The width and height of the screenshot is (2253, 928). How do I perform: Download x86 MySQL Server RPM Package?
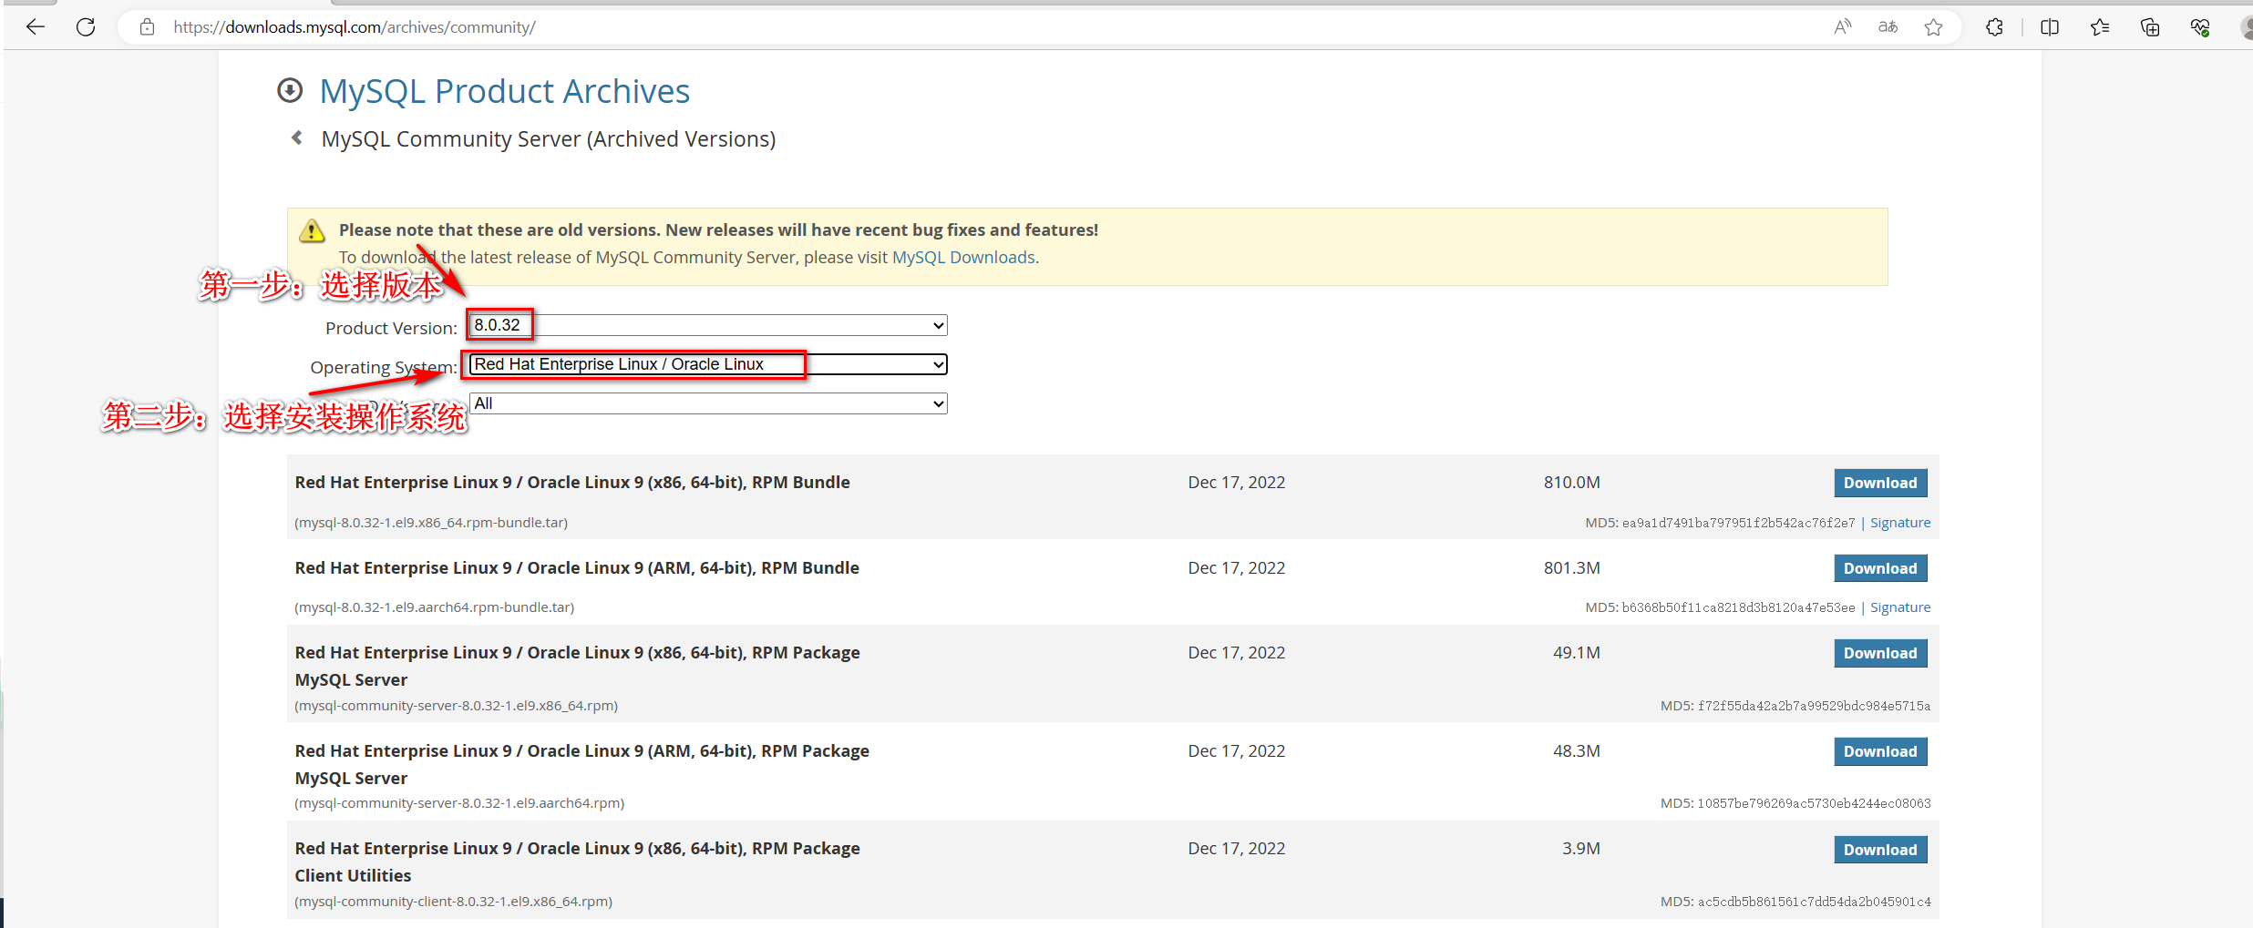coord(1880,653)
